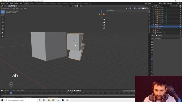Activate the Annotate tool
This screenshot has width=182, height=102.
(3, 33)
